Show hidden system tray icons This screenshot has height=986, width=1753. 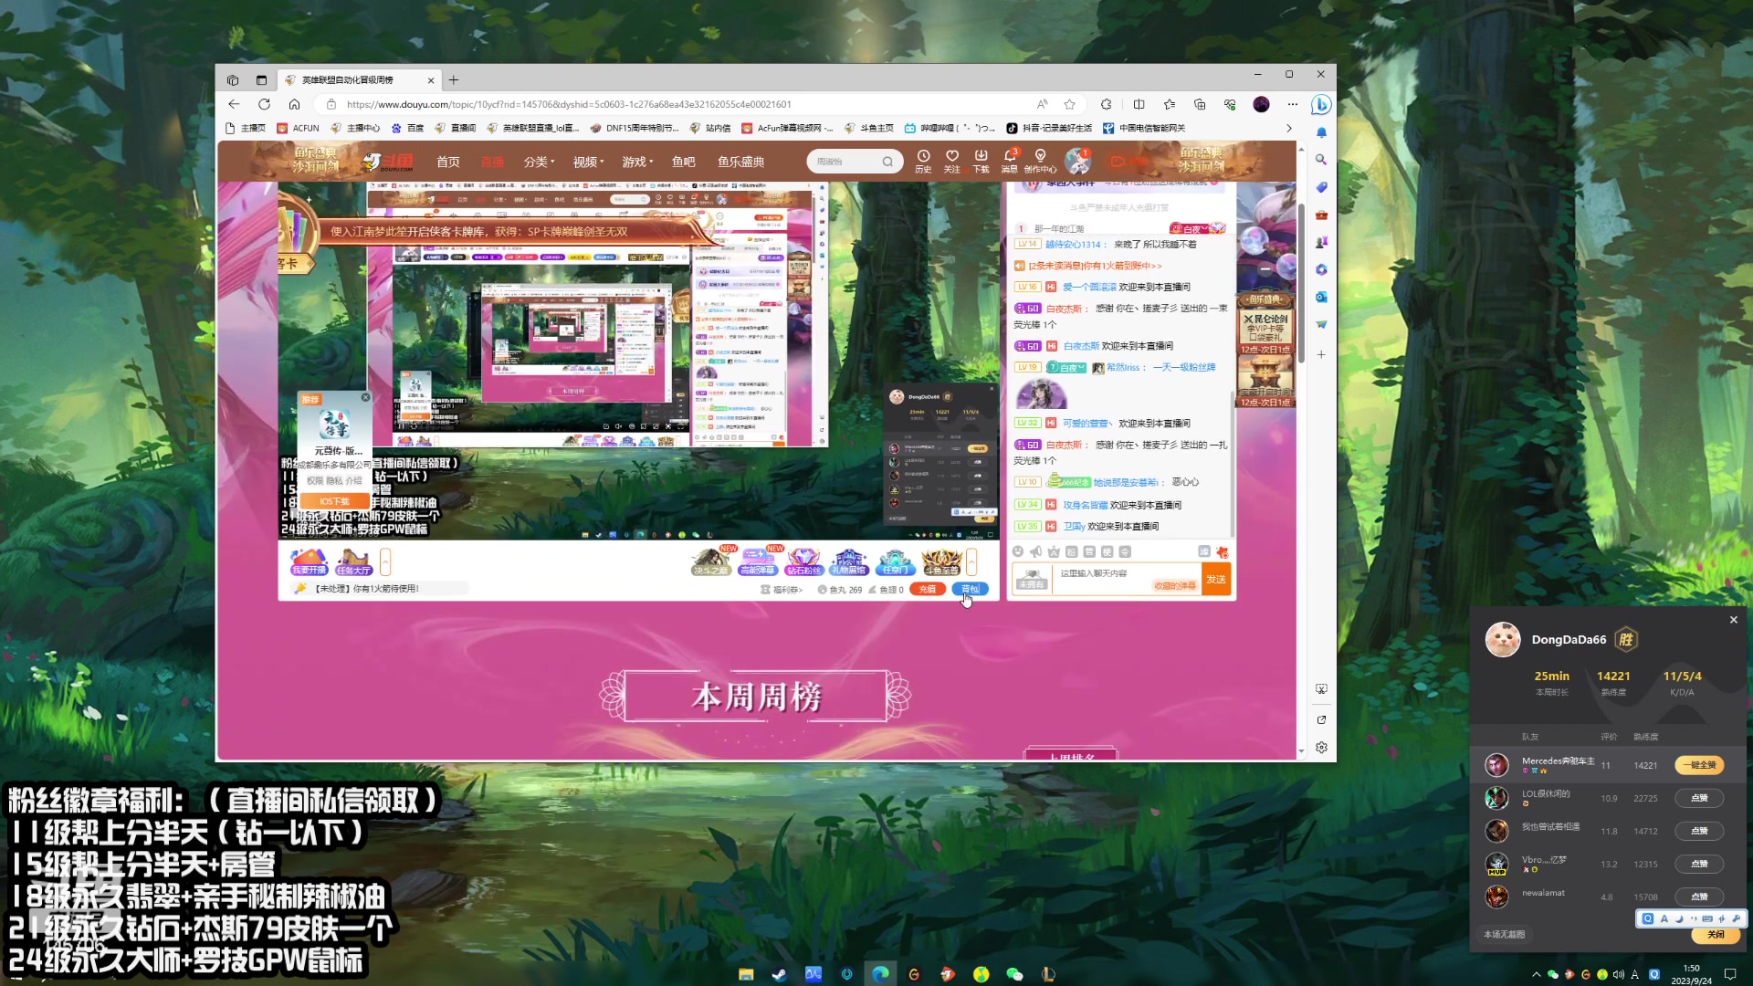(x=1536, y=974)
